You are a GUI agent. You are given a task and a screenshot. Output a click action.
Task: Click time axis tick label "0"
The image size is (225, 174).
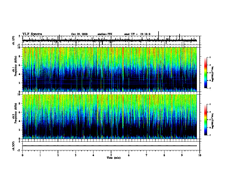tap(22, 155)
